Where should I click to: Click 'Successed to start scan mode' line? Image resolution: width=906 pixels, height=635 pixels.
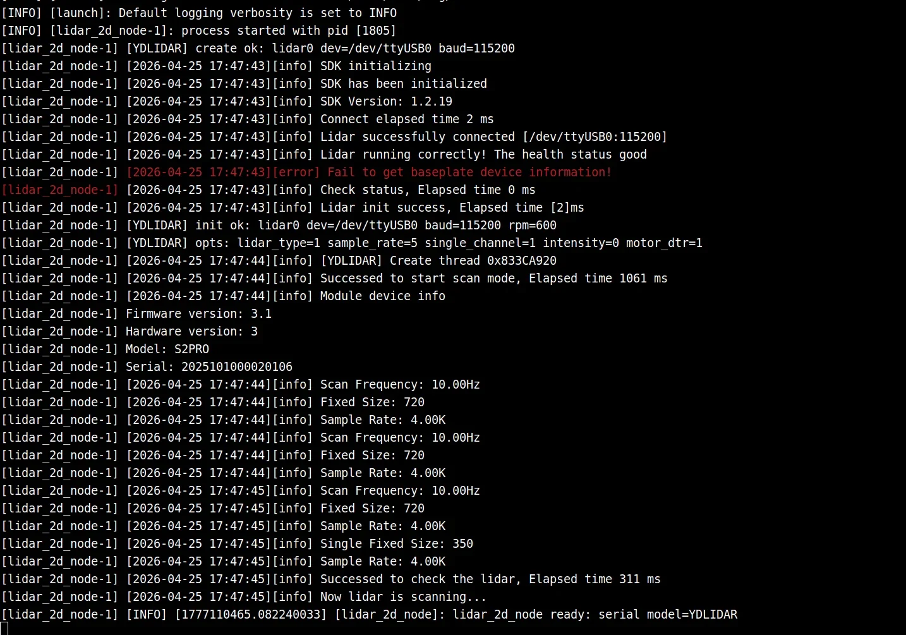pyautogui.click(x=334, y=279)
